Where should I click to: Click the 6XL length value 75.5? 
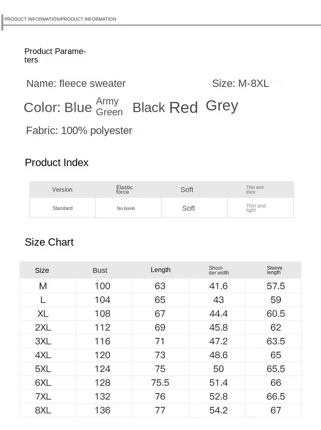(160, 382)
